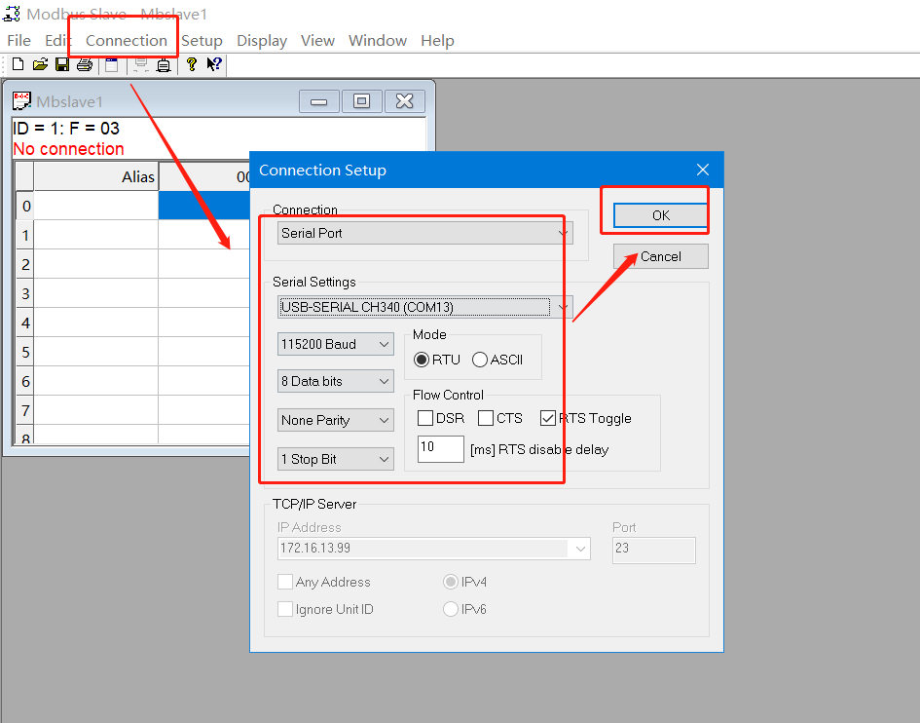Viewport: 920px width, 723px height.
Task: Click the Disconnect toolbar icon
Action: [164, 65]
